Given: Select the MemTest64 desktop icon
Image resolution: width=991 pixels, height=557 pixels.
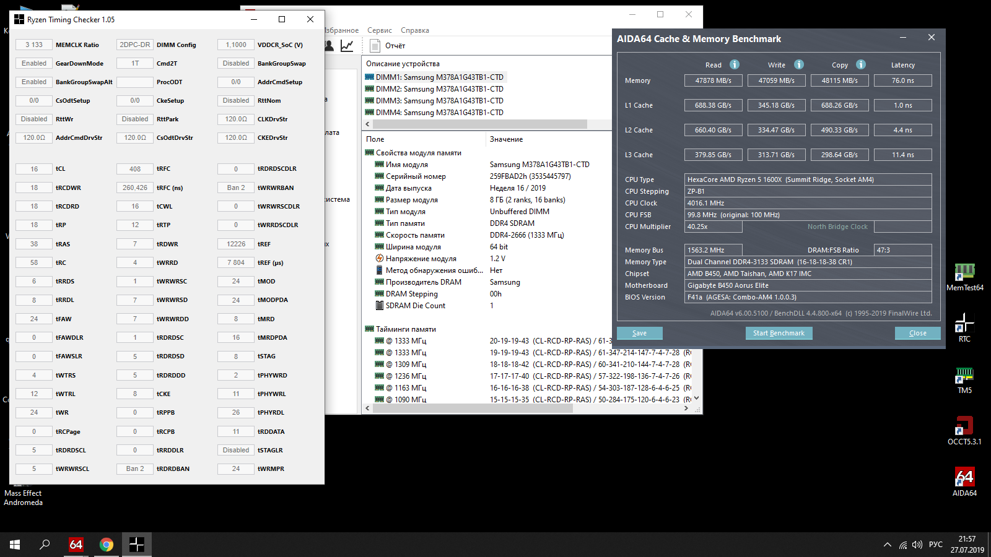Looking at the screenshot, I should (x=965, y=277).
